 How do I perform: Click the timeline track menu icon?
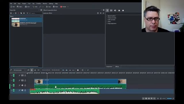pos(11,70)
